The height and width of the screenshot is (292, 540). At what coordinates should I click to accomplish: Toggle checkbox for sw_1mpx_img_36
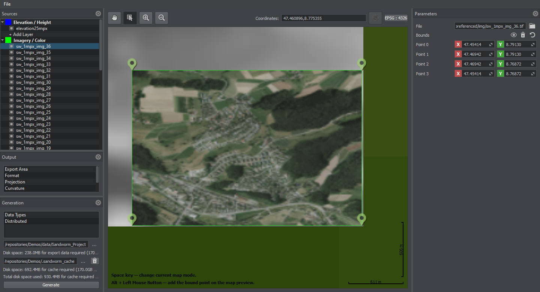click(x=12, y=46)
